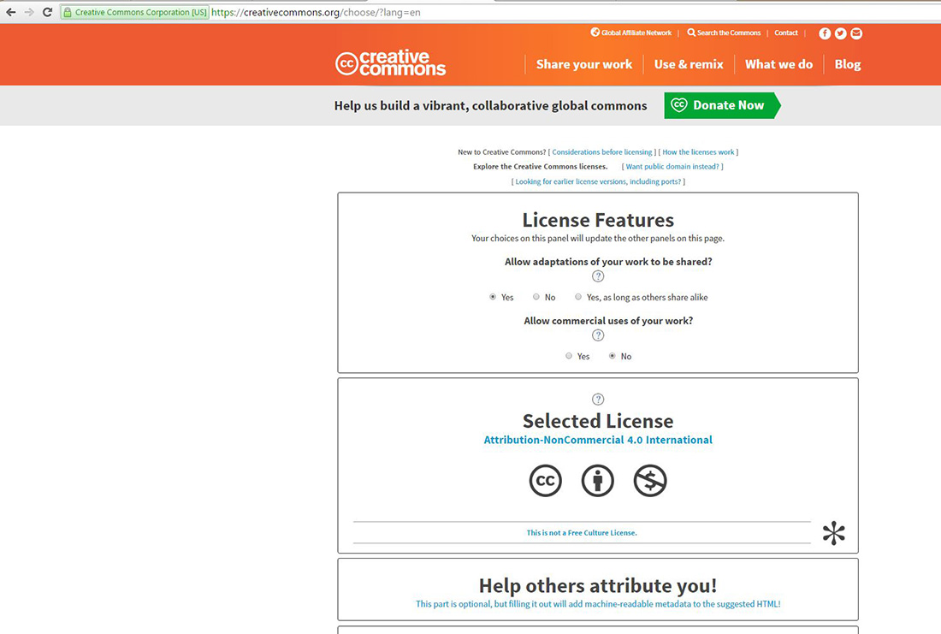
Task: Click the globe icon beside Global Affiliate Network
Action: [x=595, y=33]
